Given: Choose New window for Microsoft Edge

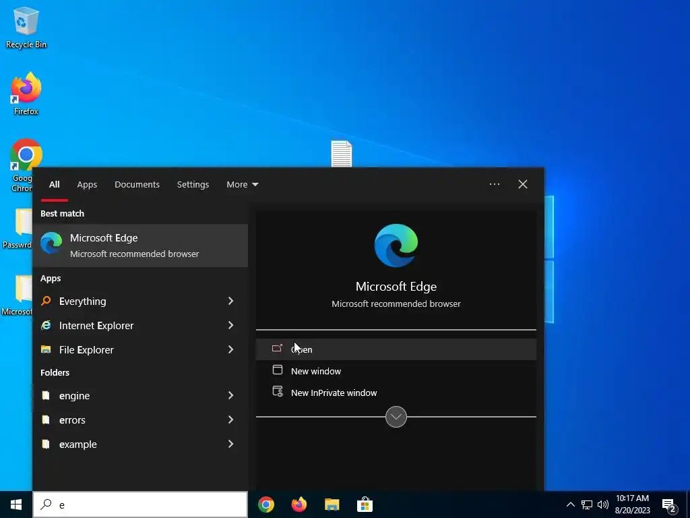Looking at the screenshot, I should [396, 371].
